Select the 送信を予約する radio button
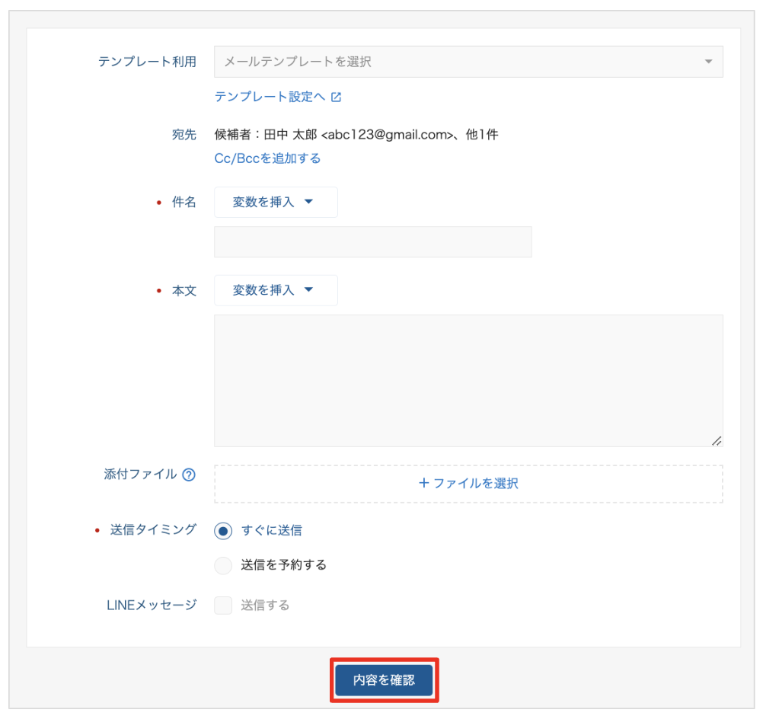Screen dimensions: 763x716 [223, 565]
